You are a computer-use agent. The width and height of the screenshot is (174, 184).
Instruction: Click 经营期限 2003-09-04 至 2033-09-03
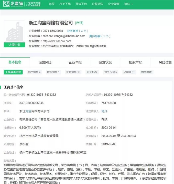point(118,136)
